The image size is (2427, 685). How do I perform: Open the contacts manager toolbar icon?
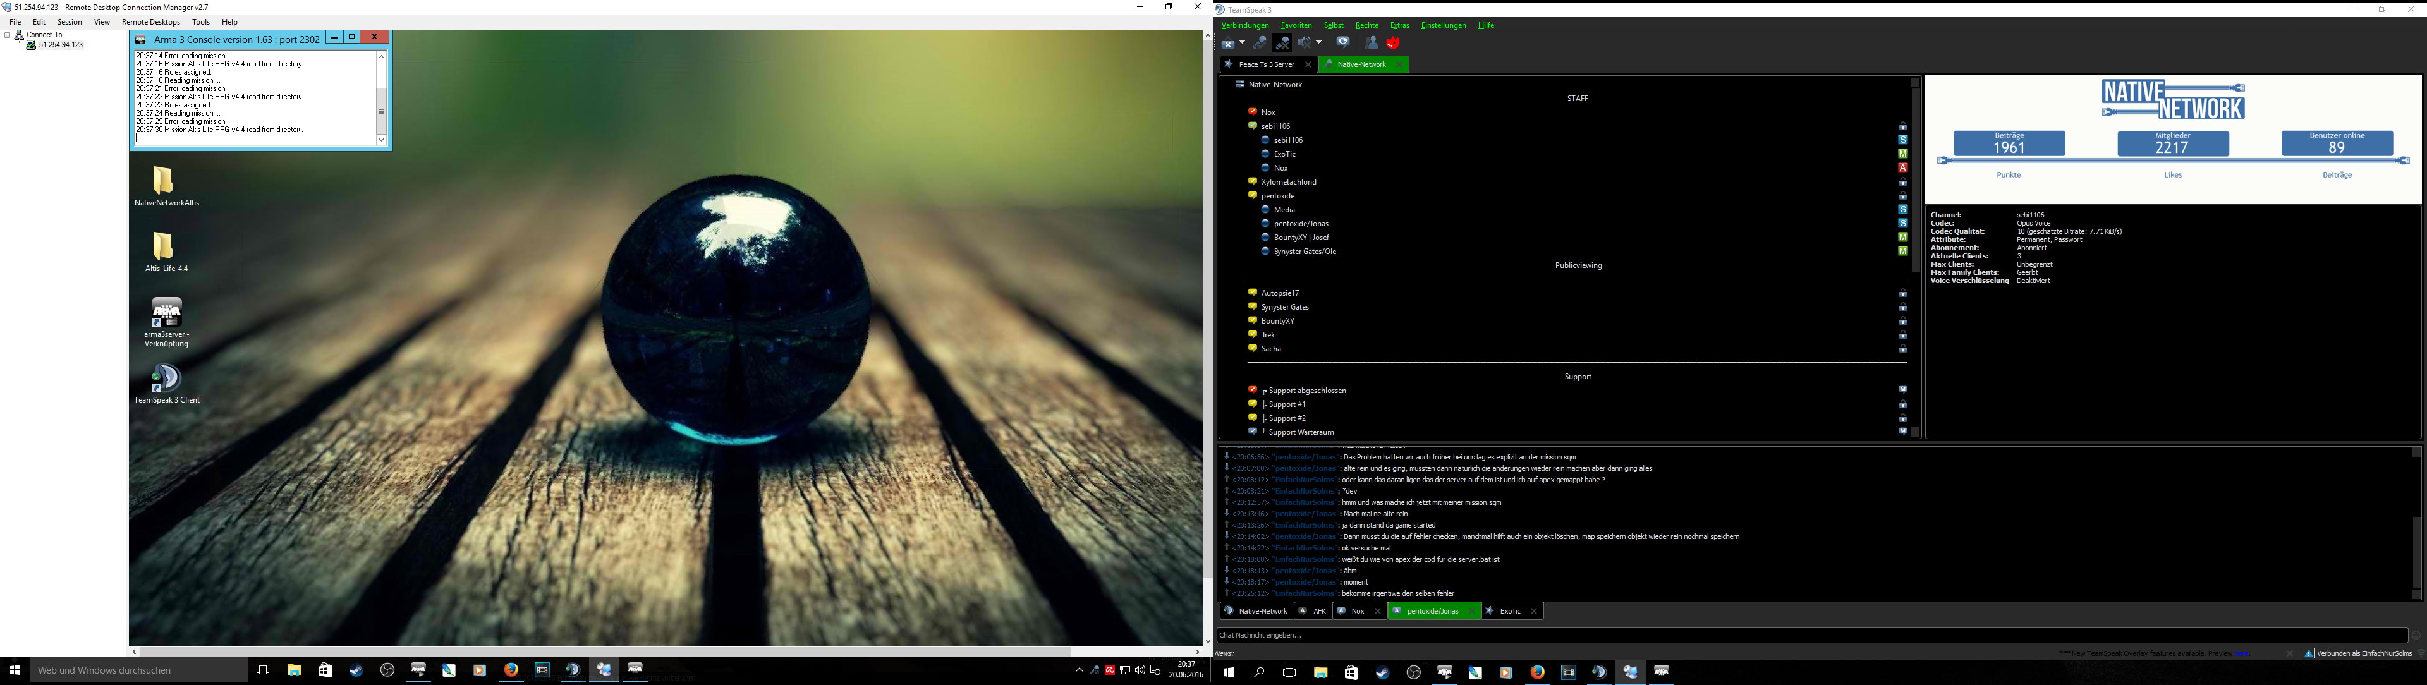pyautogui.click(x=1371, y=42)
